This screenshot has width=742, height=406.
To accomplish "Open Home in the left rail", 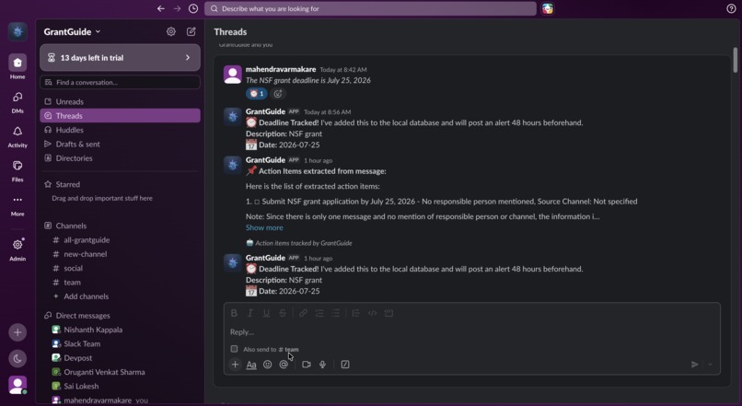I will pyautogui.click(x=17, y=66).
